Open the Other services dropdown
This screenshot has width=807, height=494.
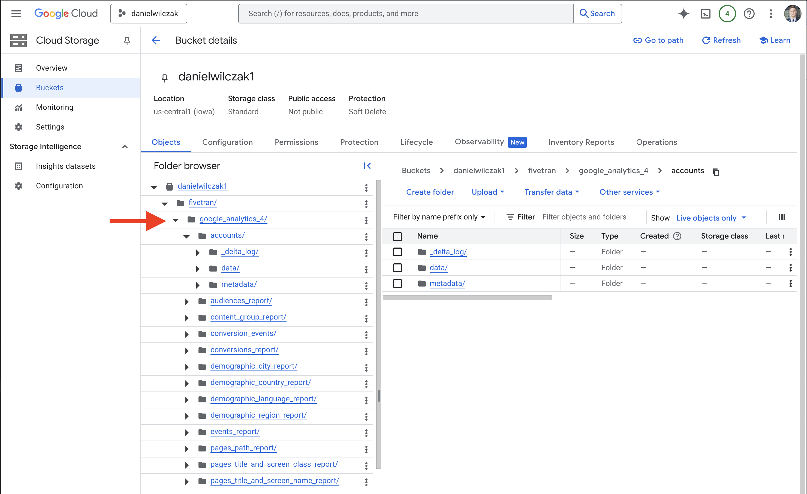click(629, 192)
